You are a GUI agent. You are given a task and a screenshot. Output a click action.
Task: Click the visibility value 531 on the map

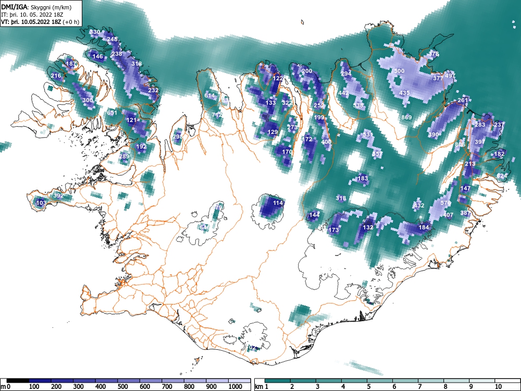pyautogui.click(x=368, y=135)
